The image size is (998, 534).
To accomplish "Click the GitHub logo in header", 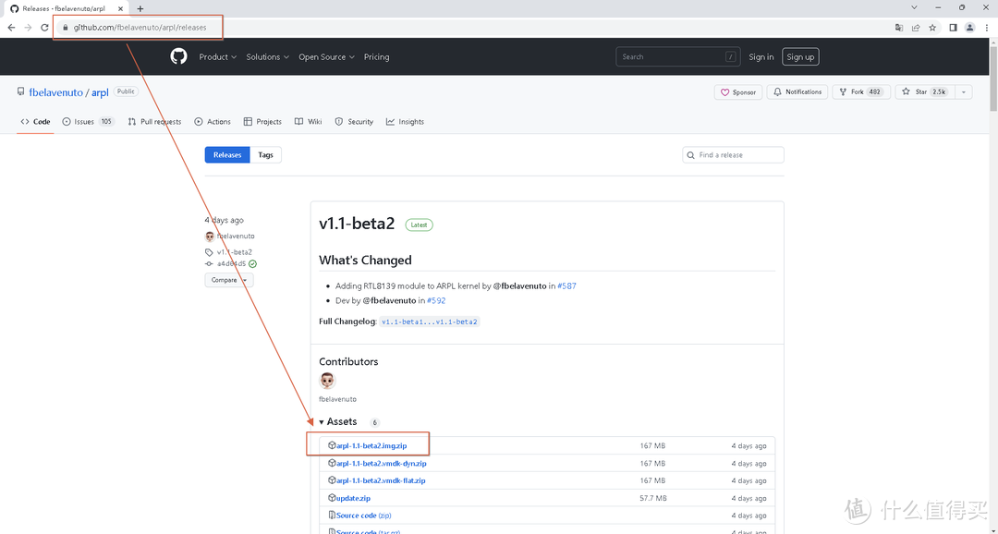I will (x=179, y=56).
